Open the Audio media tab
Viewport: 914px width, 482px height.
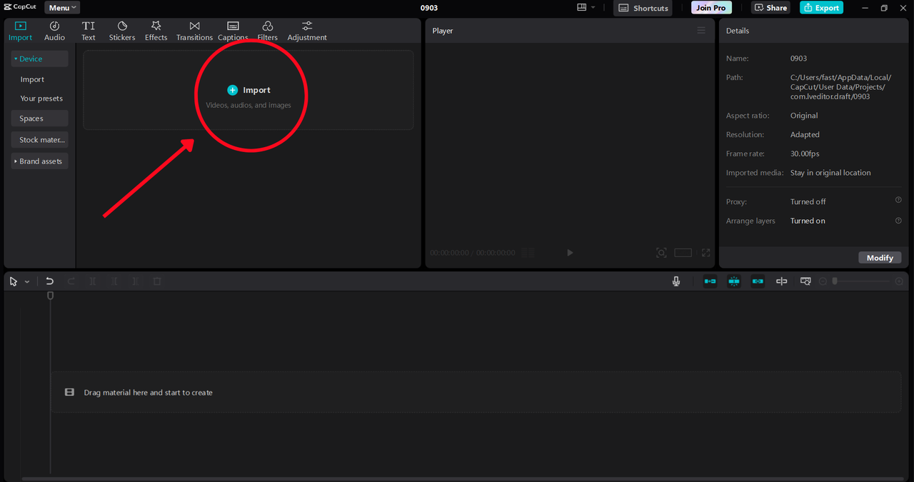point(54,31)
